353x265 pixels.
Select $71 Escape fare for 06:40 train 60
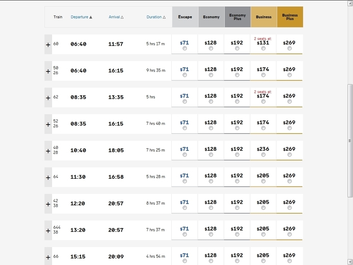[185, 48]
